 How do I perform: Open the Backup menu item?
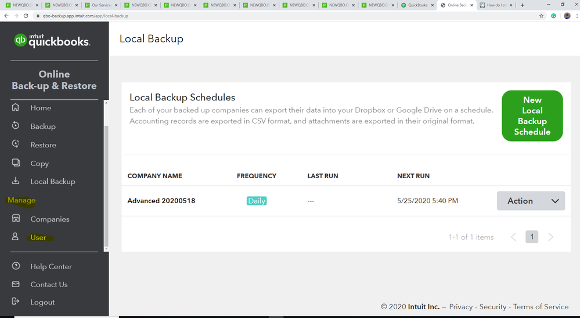tap(43, 127)
